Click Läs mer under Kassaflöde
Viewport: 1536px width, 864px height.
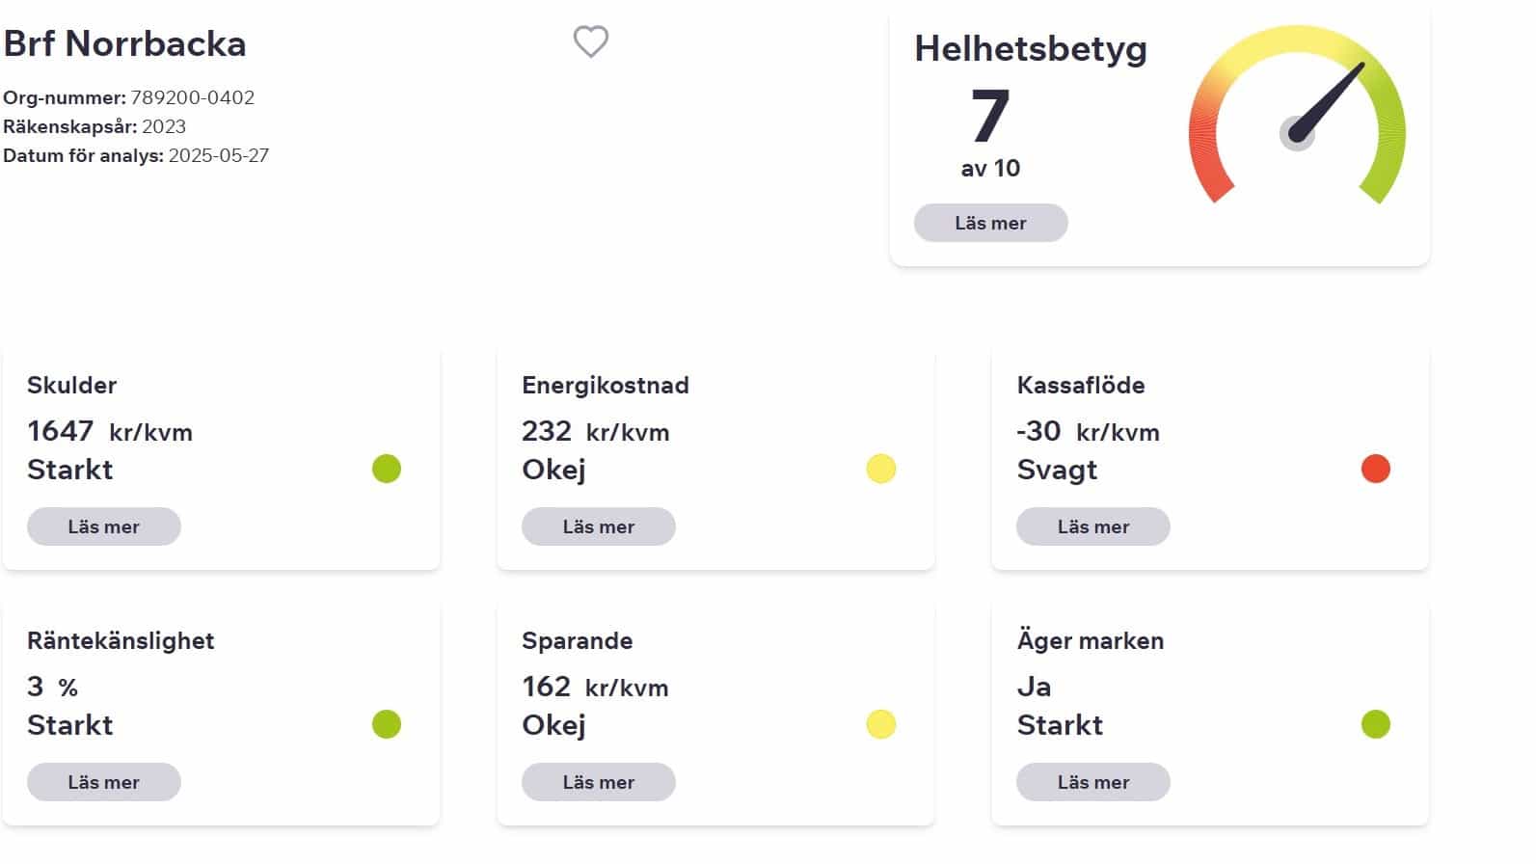(x=1092, y=526)
